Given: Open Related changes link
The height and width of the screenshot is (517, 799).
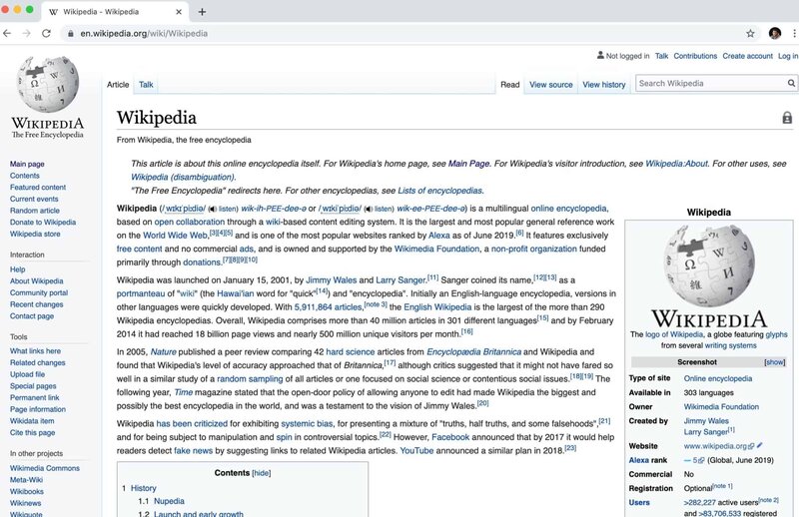Looking at the screenshot, I should (x=38, y=363).
